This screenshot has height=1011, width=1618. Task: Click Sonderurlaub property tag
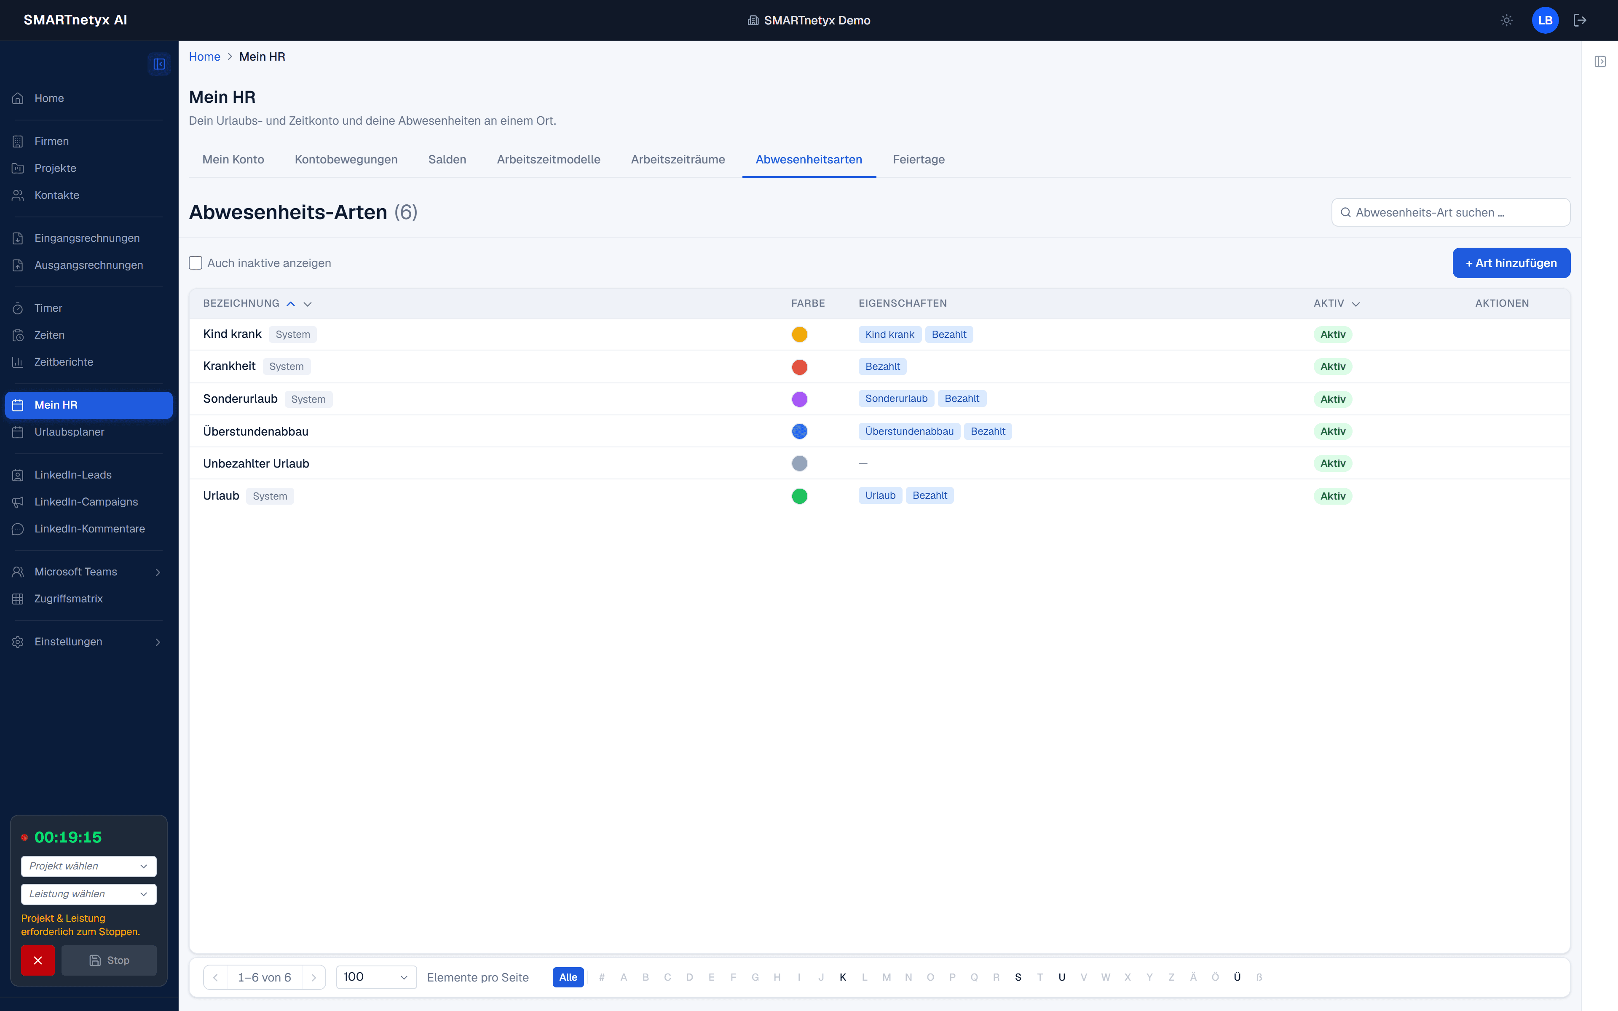(896, 399)
